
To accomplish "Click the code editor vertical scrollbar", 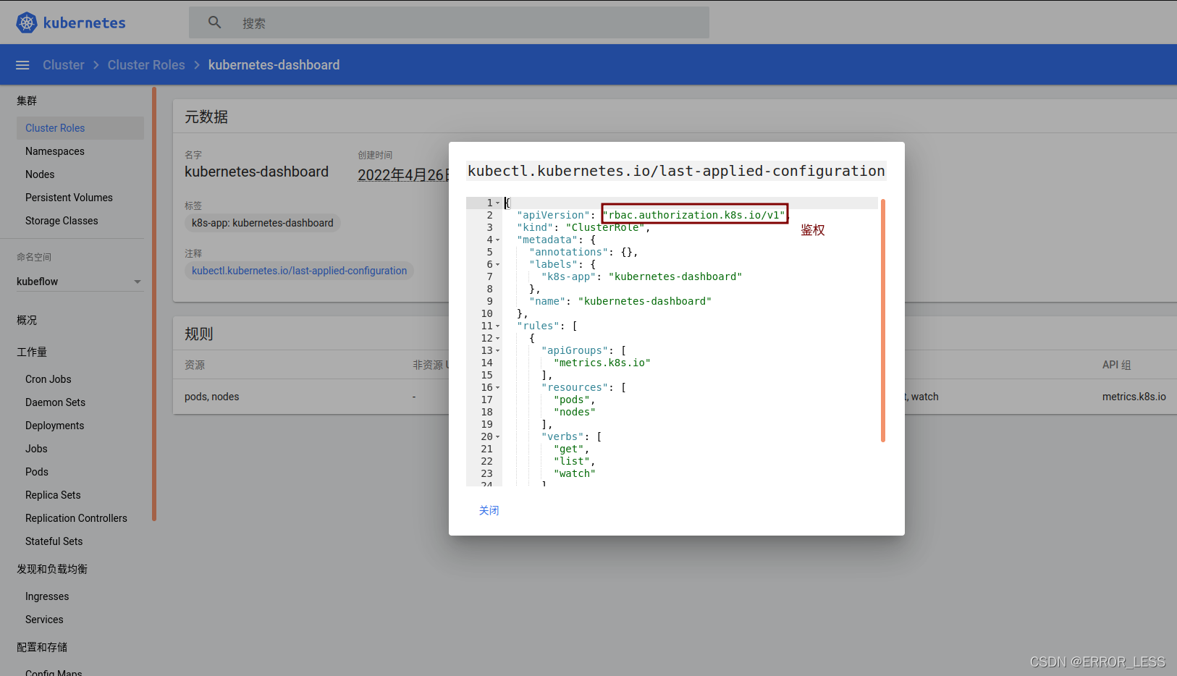I will click(x=883, y=321).
